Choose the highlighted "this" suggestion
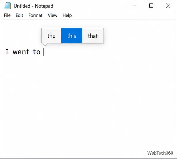This screenshot has width=177, height=159. coord(72,36)
